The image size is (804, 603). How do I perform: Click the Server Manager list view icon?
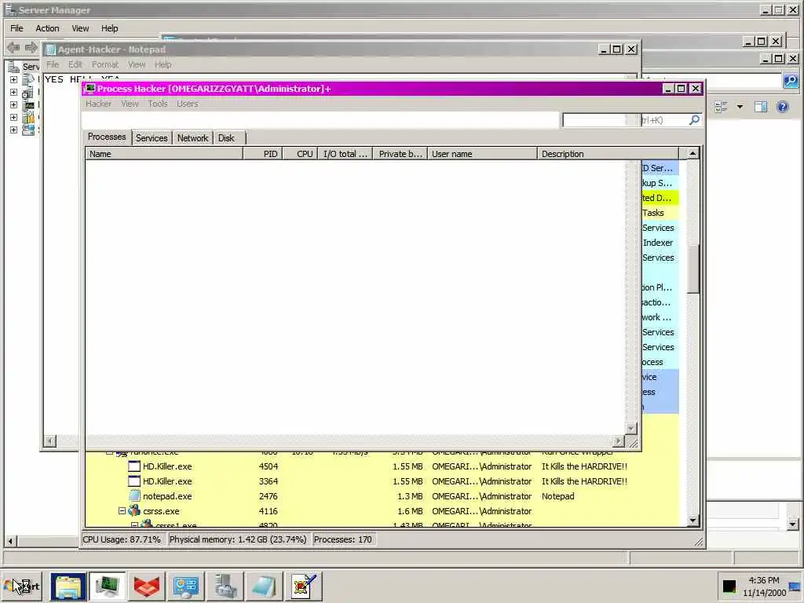(x=721, y=107)
